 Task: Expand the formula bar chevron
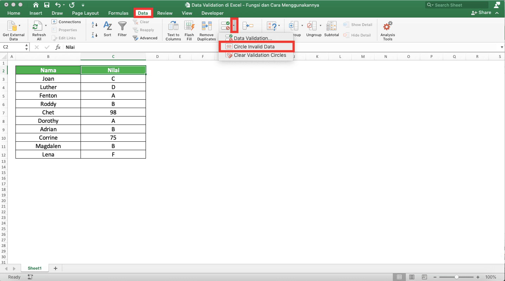pyautogui.click(x=502, y=47)
